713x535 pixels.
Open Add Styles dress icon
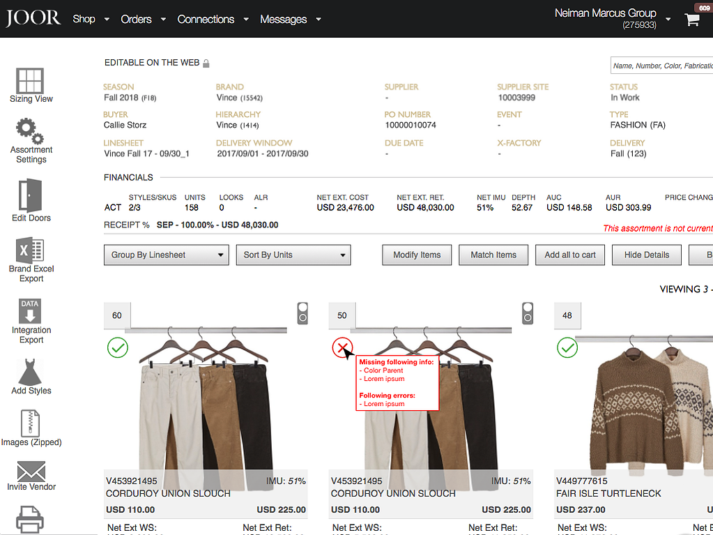pyautogui.click(x=30, y=372)
